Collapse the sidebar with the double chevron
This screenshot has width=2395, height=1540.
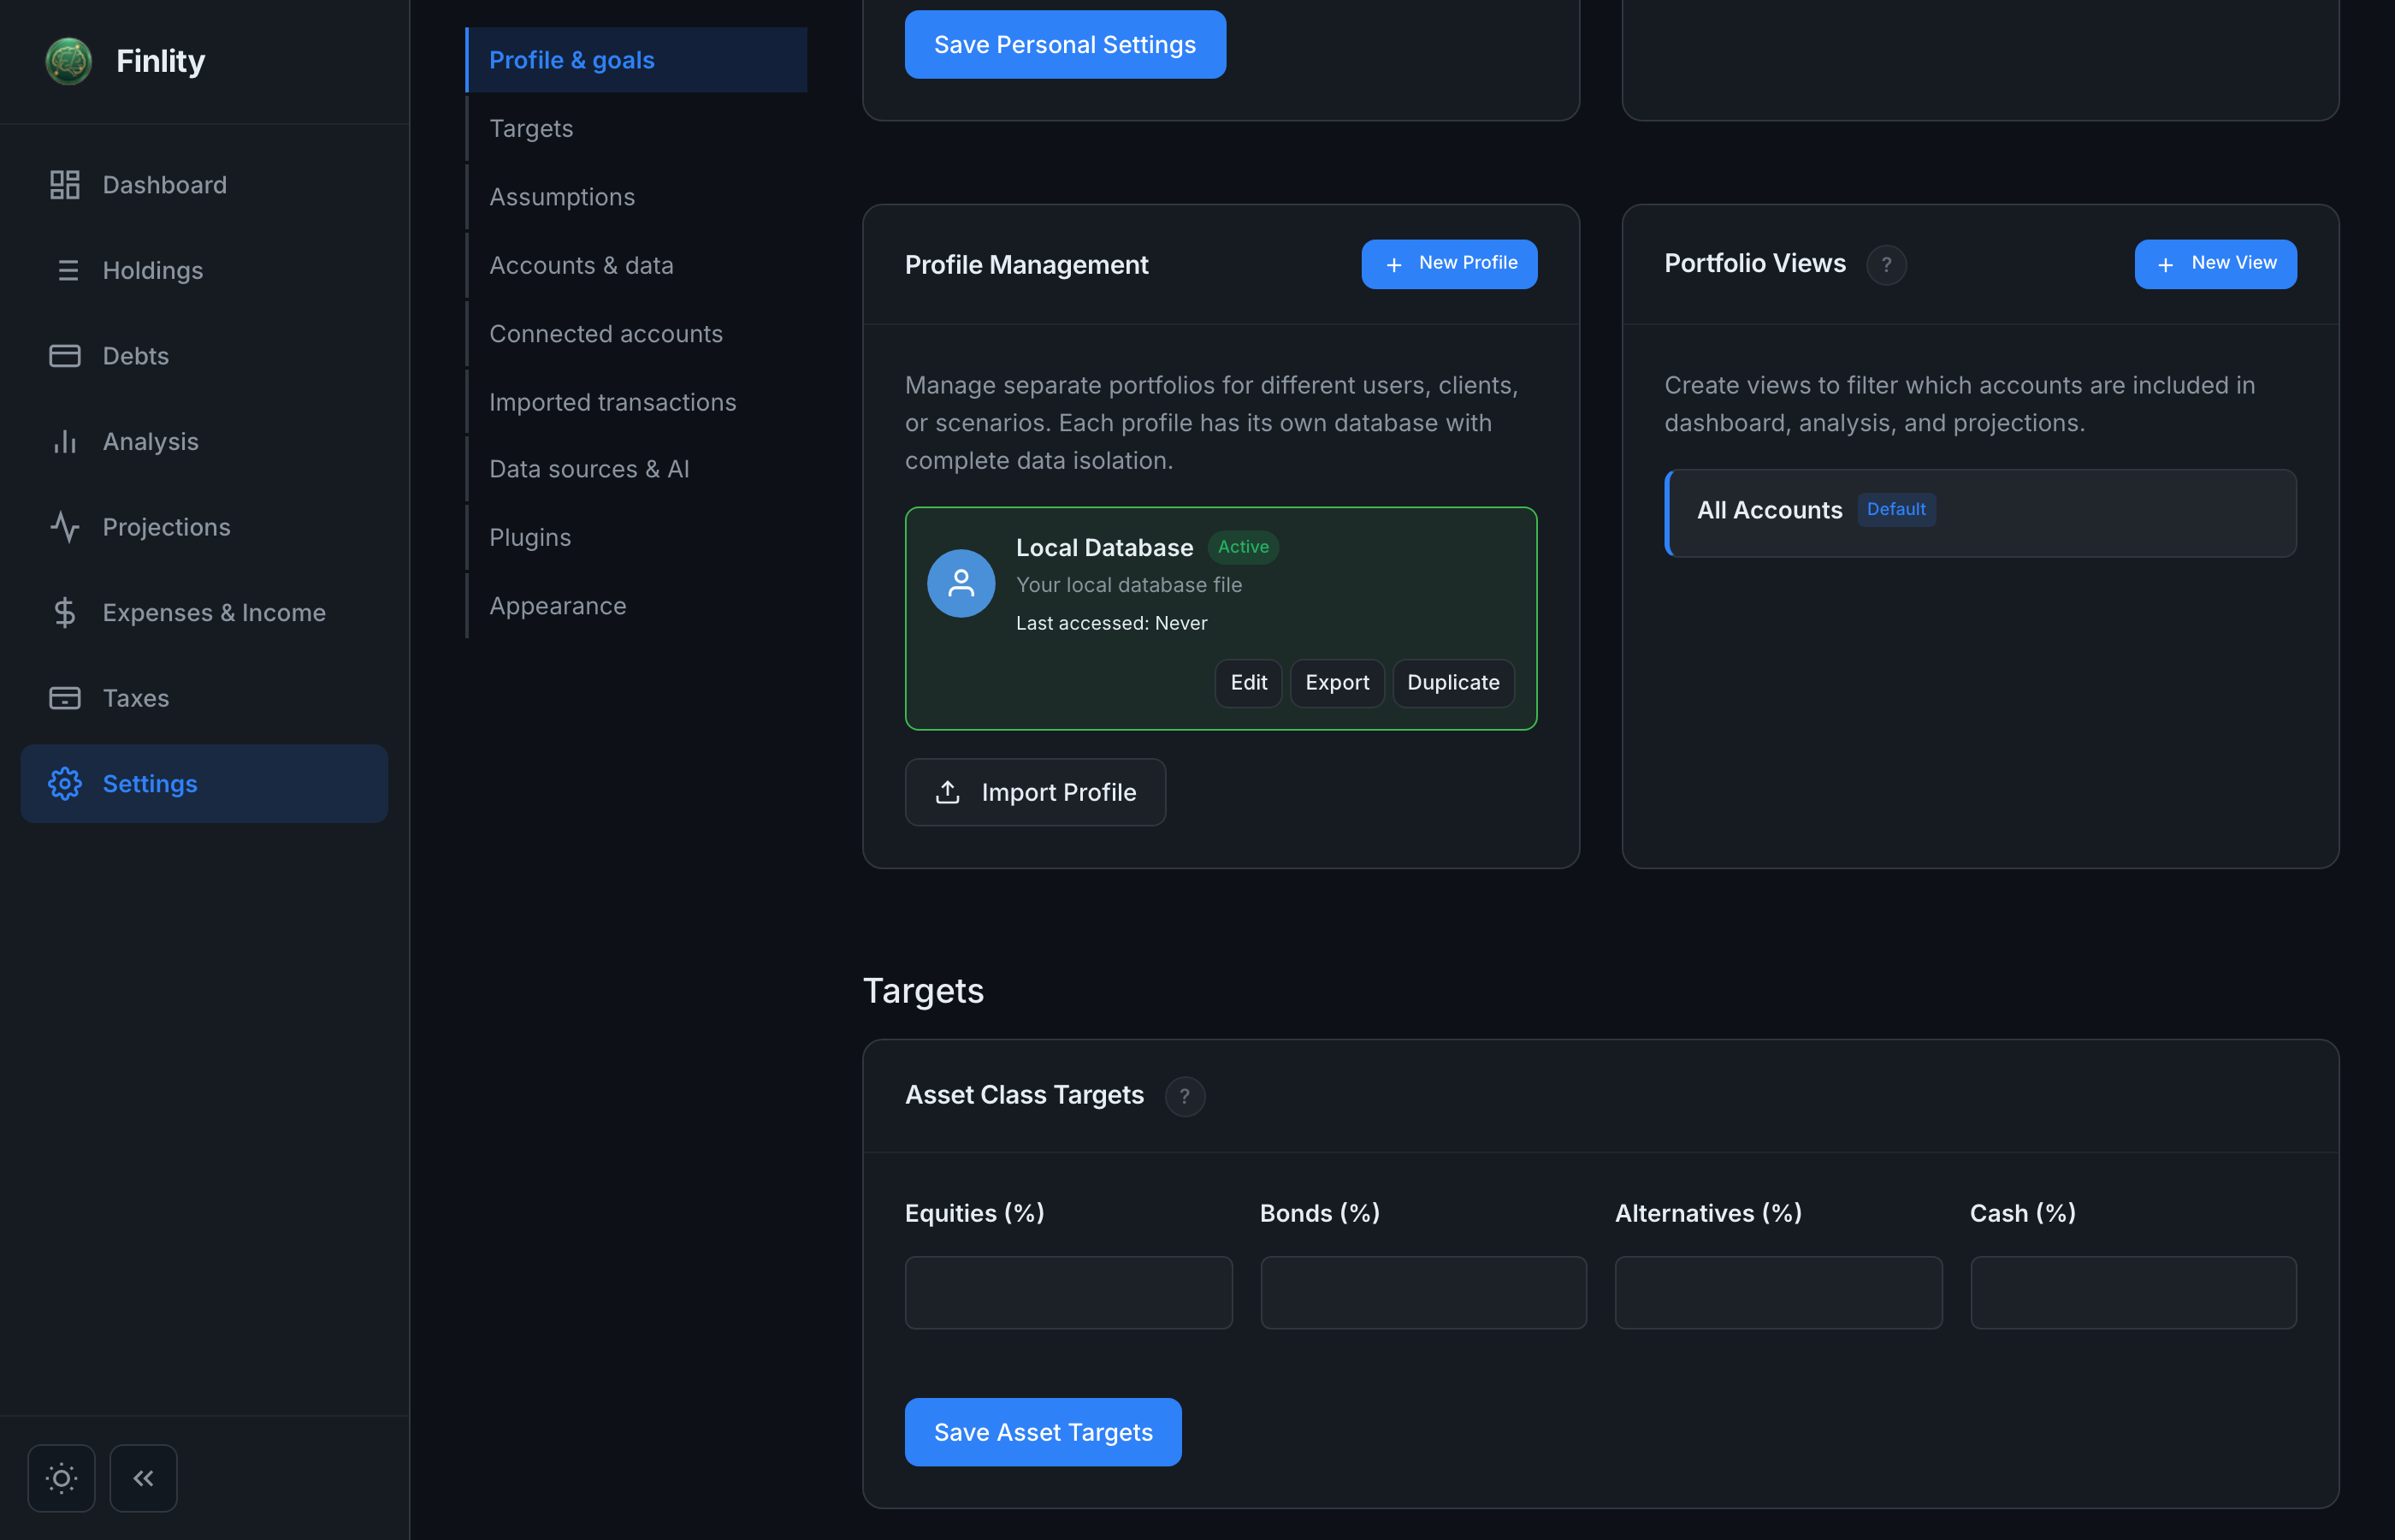click(x=143, y=1478)
